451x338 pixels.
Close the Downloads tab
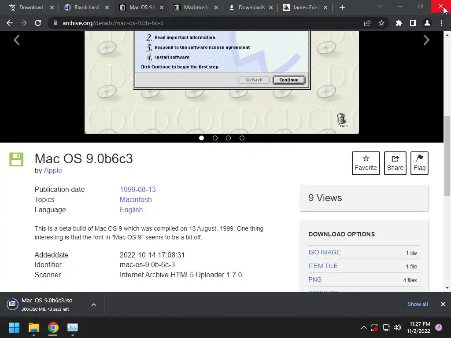[x=271, y=7]
